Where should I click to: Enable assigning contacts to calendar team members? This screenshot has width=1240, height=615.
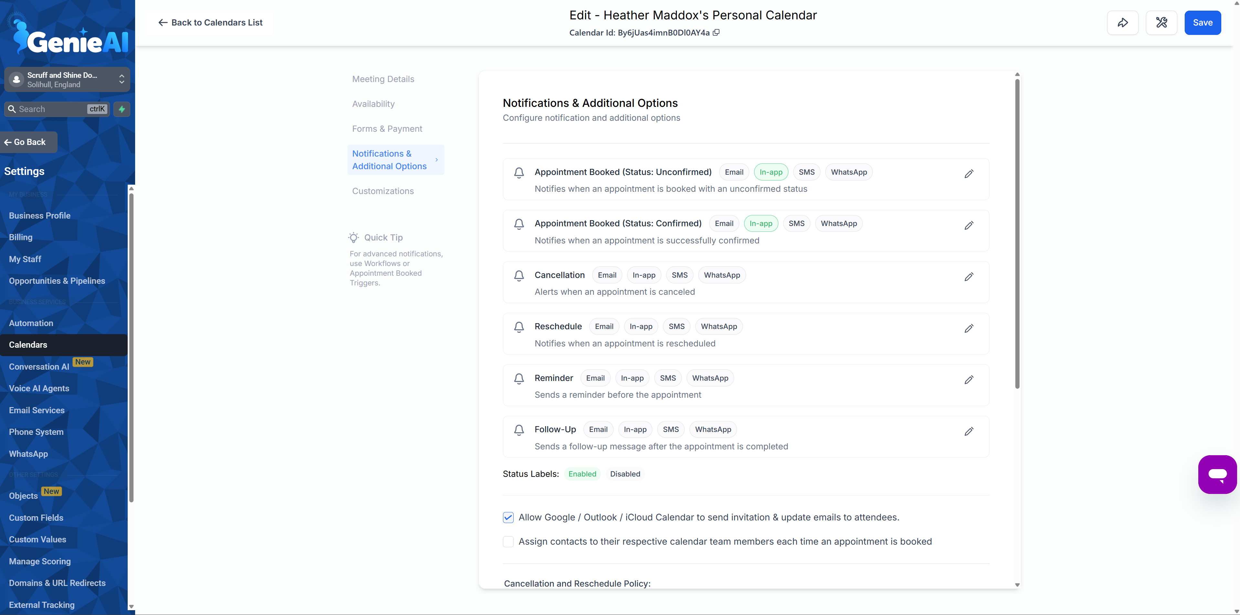point(508,541)
